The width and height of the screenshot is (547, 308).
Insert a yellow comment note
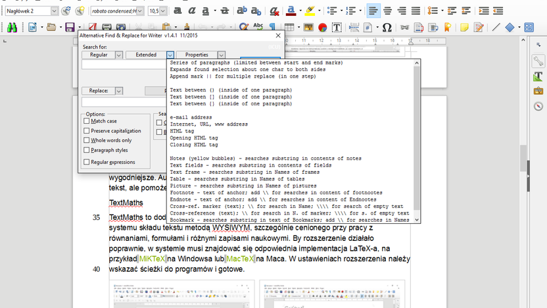coord(464,27)
